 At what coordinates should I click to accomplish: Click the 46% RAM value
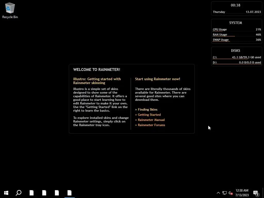[258, 35]
